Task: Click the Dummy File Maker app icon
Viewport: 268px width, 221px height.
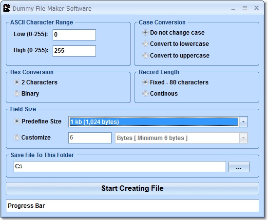Action: tap(7, 8)
